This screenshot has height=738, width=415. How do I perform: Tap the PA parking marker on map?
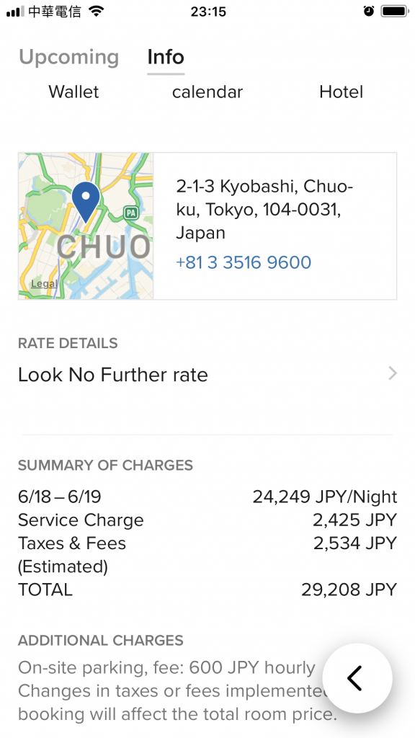click(x=131, y=213)
